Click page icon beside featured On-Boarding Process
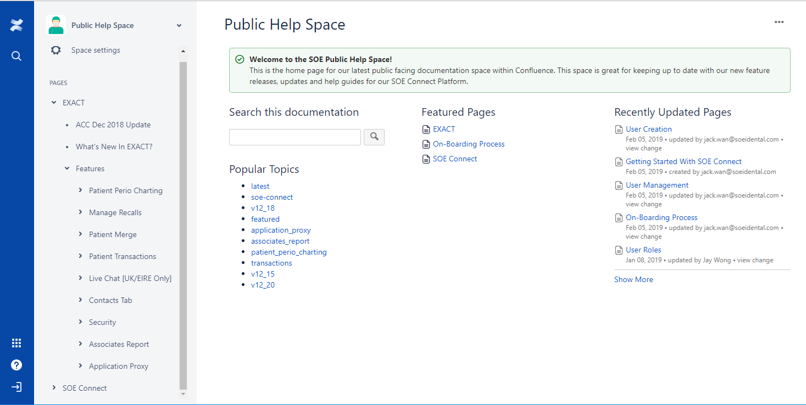The image size is (806, 405). [x=426, y=144]
